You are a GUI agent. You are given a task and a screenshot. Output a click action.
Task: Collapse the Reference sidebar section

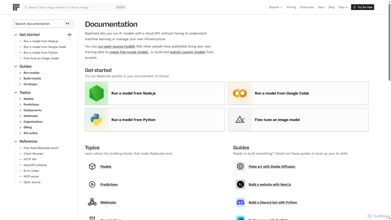[16, 141]
